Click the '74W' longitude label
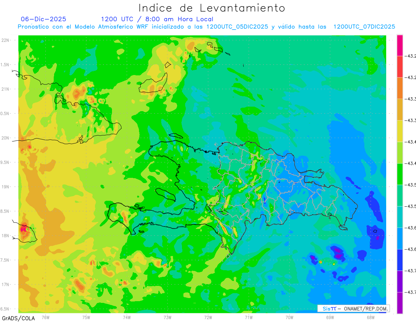 pyautogui.click(x=127, y=317)
